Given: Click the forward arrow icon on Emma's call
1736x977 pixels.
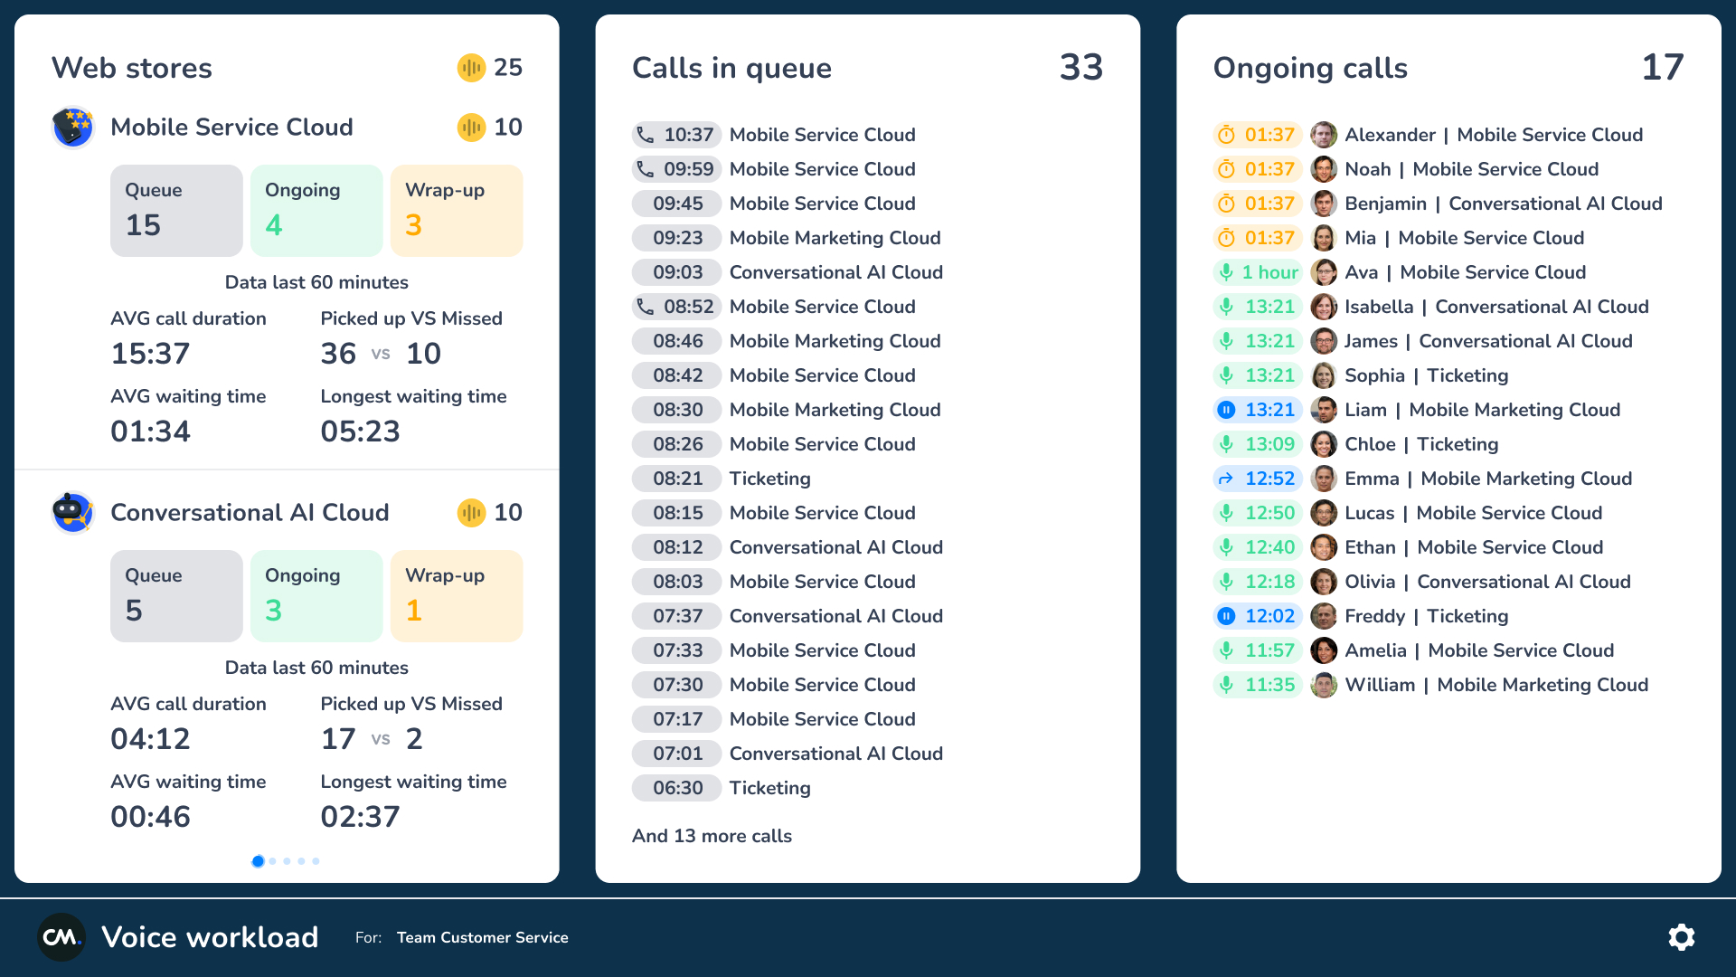Looking at the screenshot, I should [1226, 479].
